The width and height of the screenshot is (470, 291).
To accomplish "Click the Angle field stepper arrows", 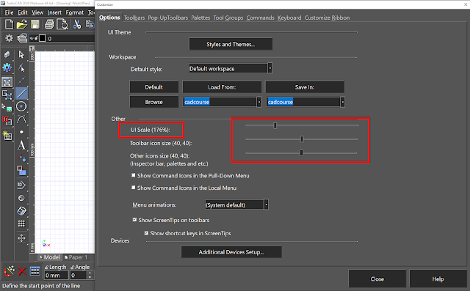I will [x=90, y=275].
